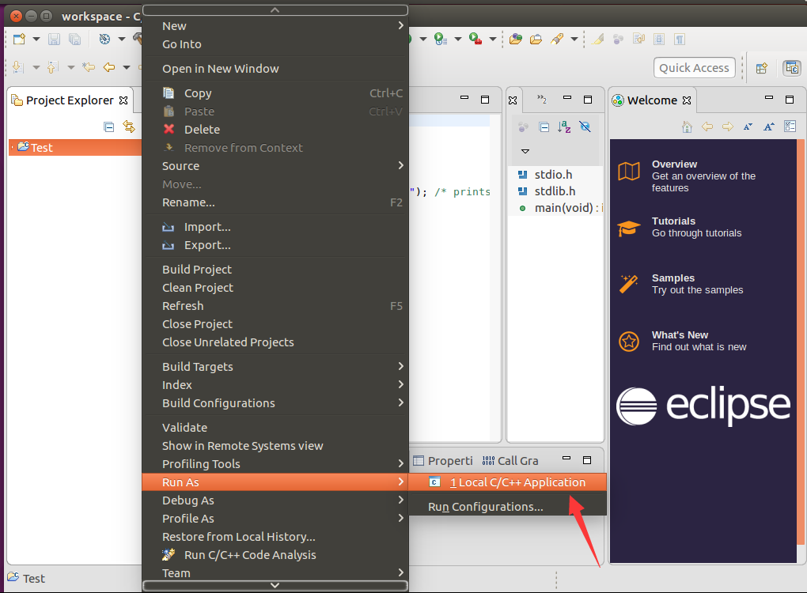Toggle Word Wrap toolbar icon
This screenshot has height=593, width=807.
point(638,39)
